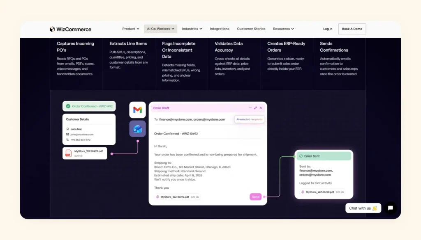
Task: Click the Captures Incoming PO's heading
Action: [x=76, y=47]
